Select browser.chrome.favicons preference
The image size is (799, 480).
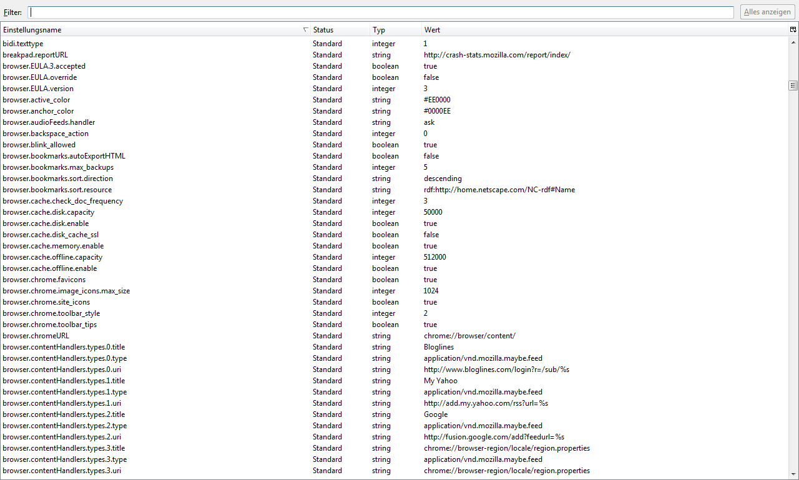395,280
